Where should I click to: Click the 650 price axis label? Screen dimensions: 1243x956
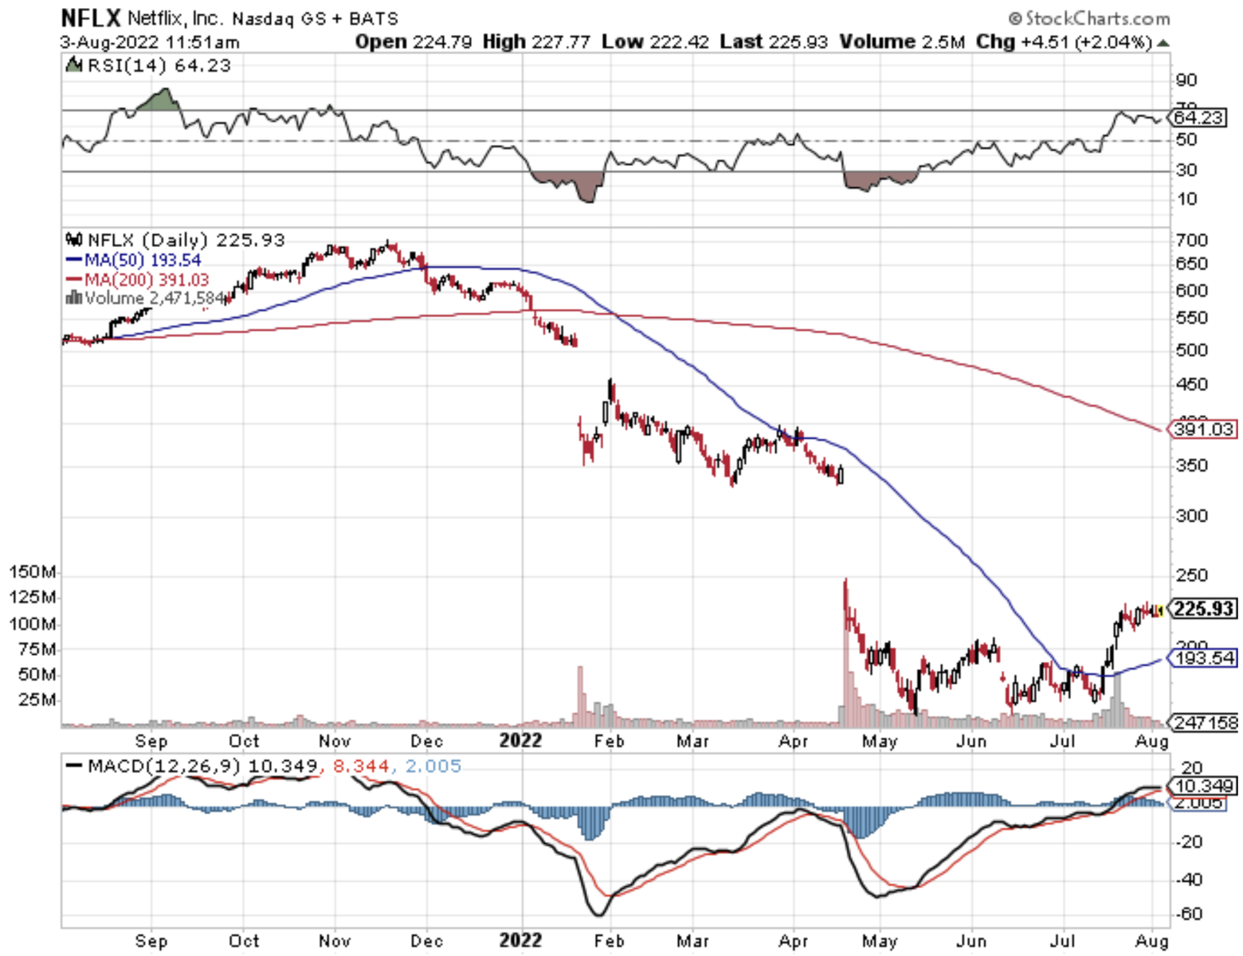tap(1192, 264)
